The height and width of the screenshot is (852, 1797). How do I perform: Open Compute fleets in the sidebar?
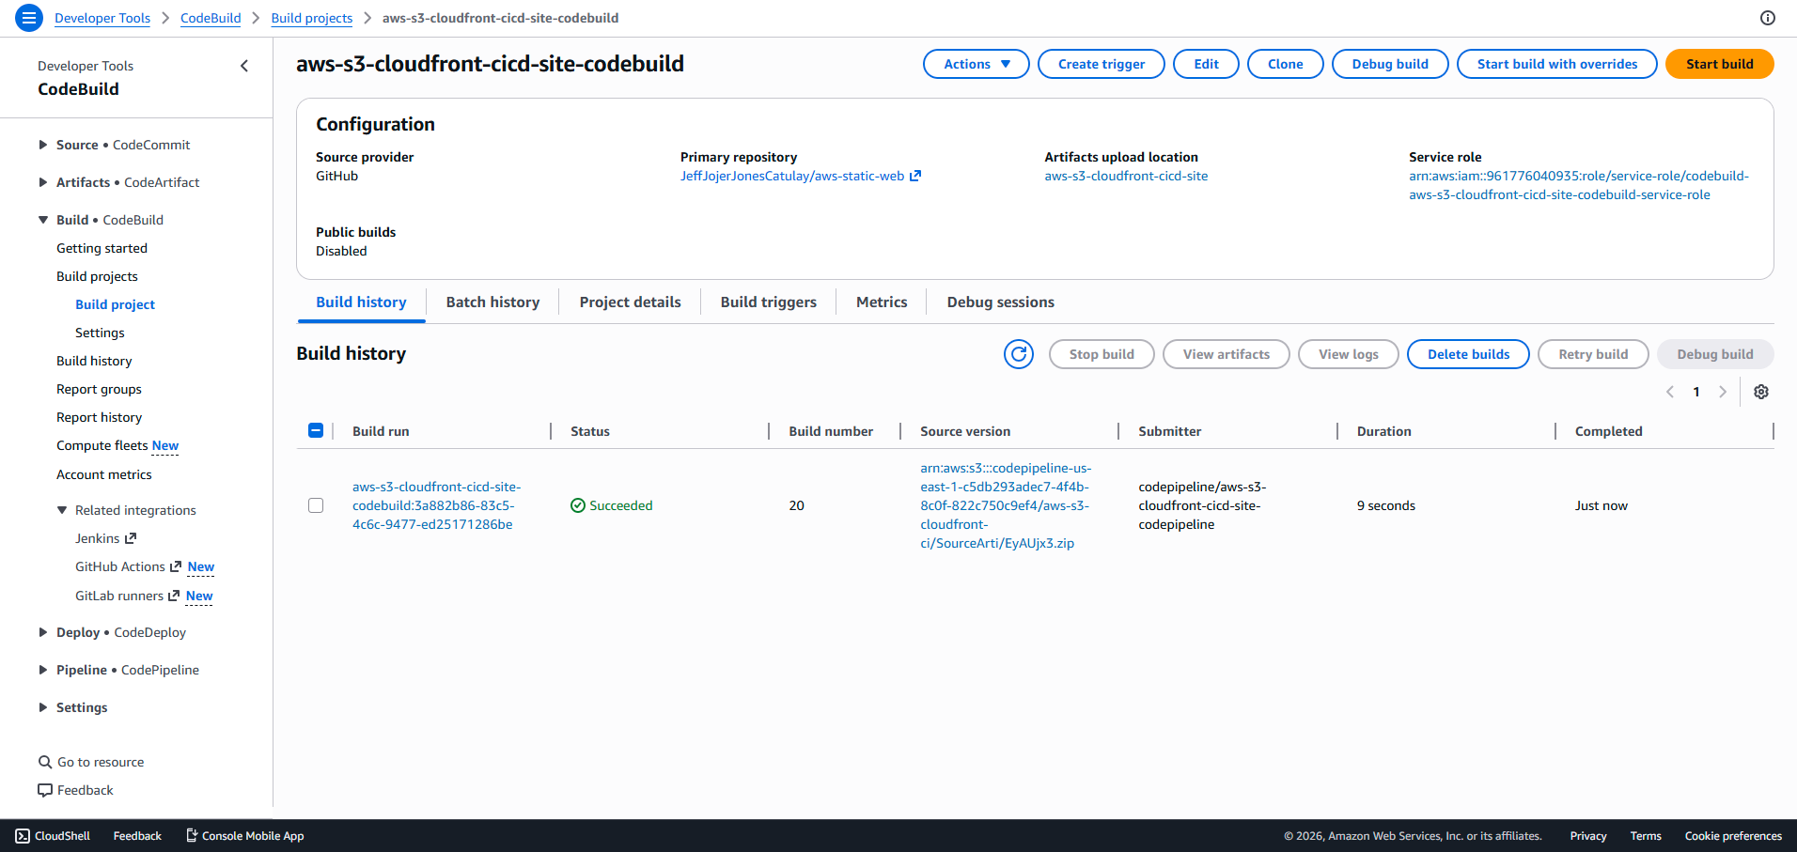click(102, 445)
